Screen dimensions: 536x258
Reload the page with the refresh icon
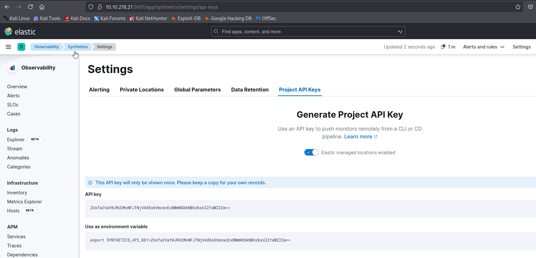[30, 7]
